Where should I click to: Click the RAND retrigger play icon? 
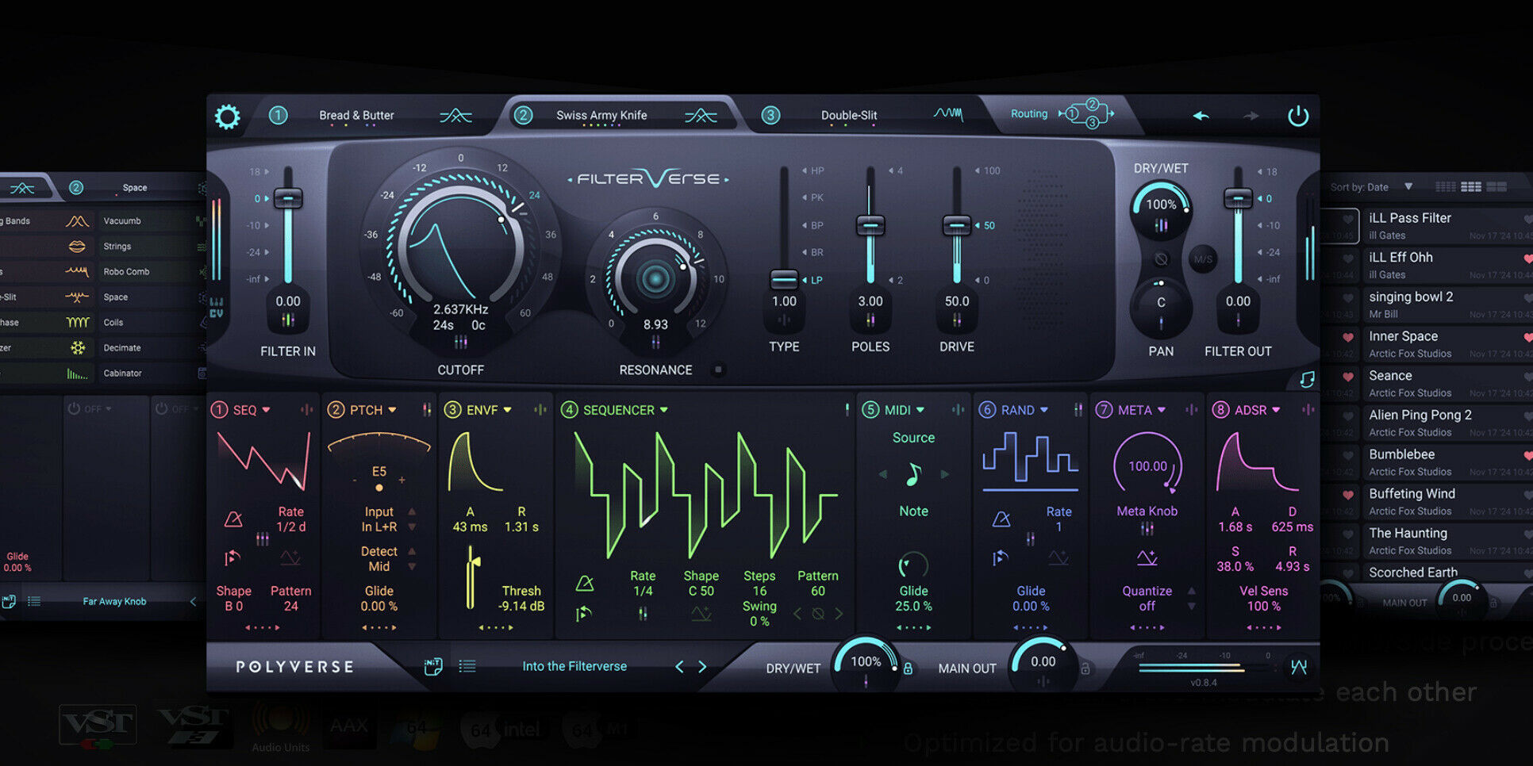pos(1000,558)
